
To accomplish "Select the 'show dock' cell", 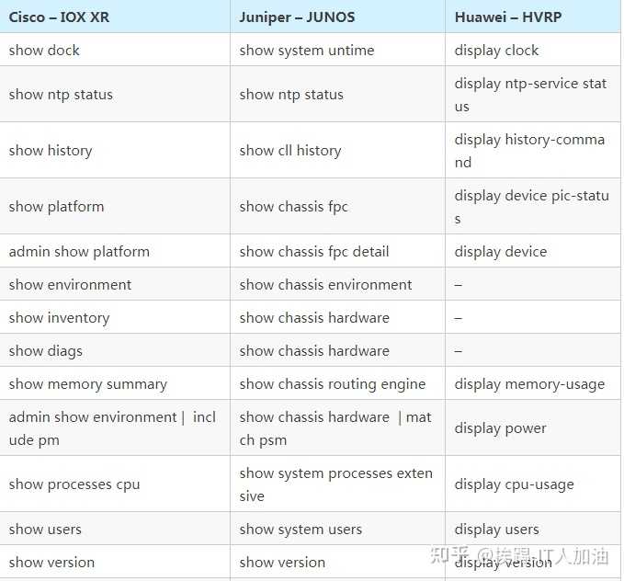I will tap(115, 51).
